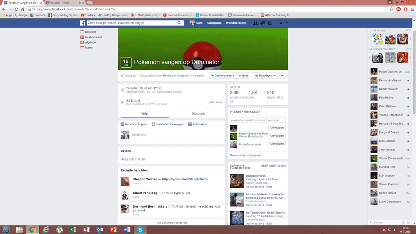Screen dimensions: 416x234
Task: Switch to the Discussie tab
Action: pos(198,114)
